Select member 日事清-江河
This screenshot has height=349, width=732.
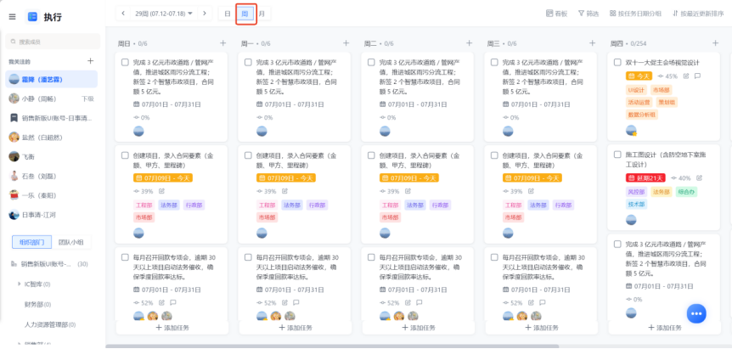51,215
